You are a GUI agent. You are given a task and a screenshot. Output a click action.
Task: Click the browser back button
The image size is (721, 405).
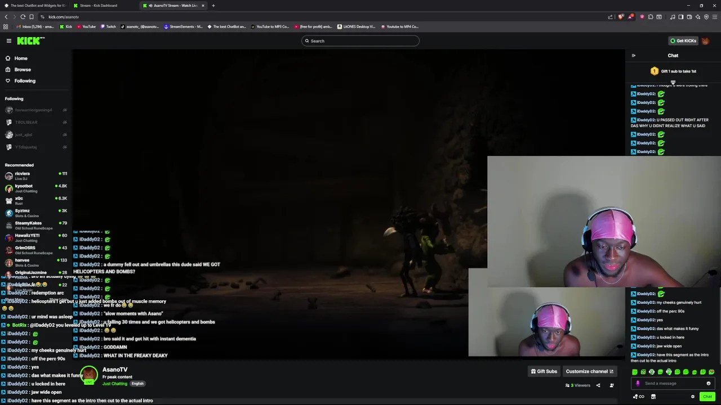[6, 17]
